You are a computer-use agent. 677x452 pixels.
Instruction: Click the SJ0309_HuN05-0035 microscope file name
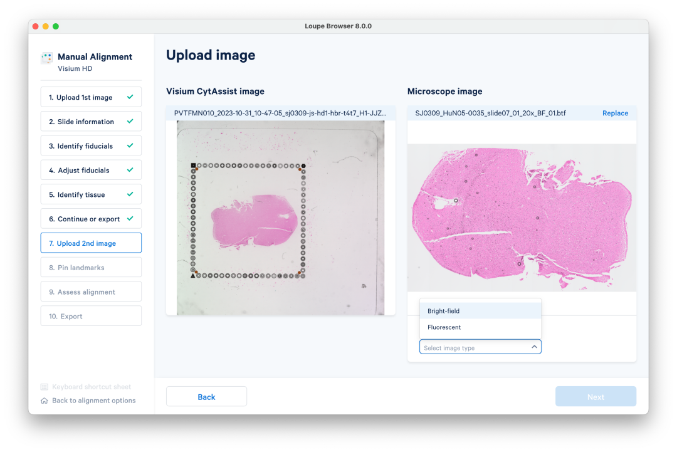point(490,113)
